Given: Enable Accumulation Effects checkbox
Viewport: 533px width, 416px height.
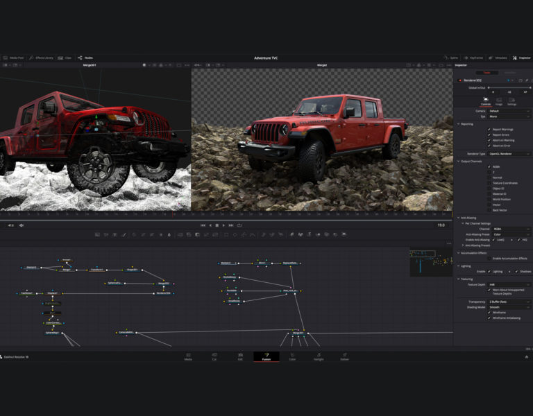Looking at the screenshot, I should [489, 258].
